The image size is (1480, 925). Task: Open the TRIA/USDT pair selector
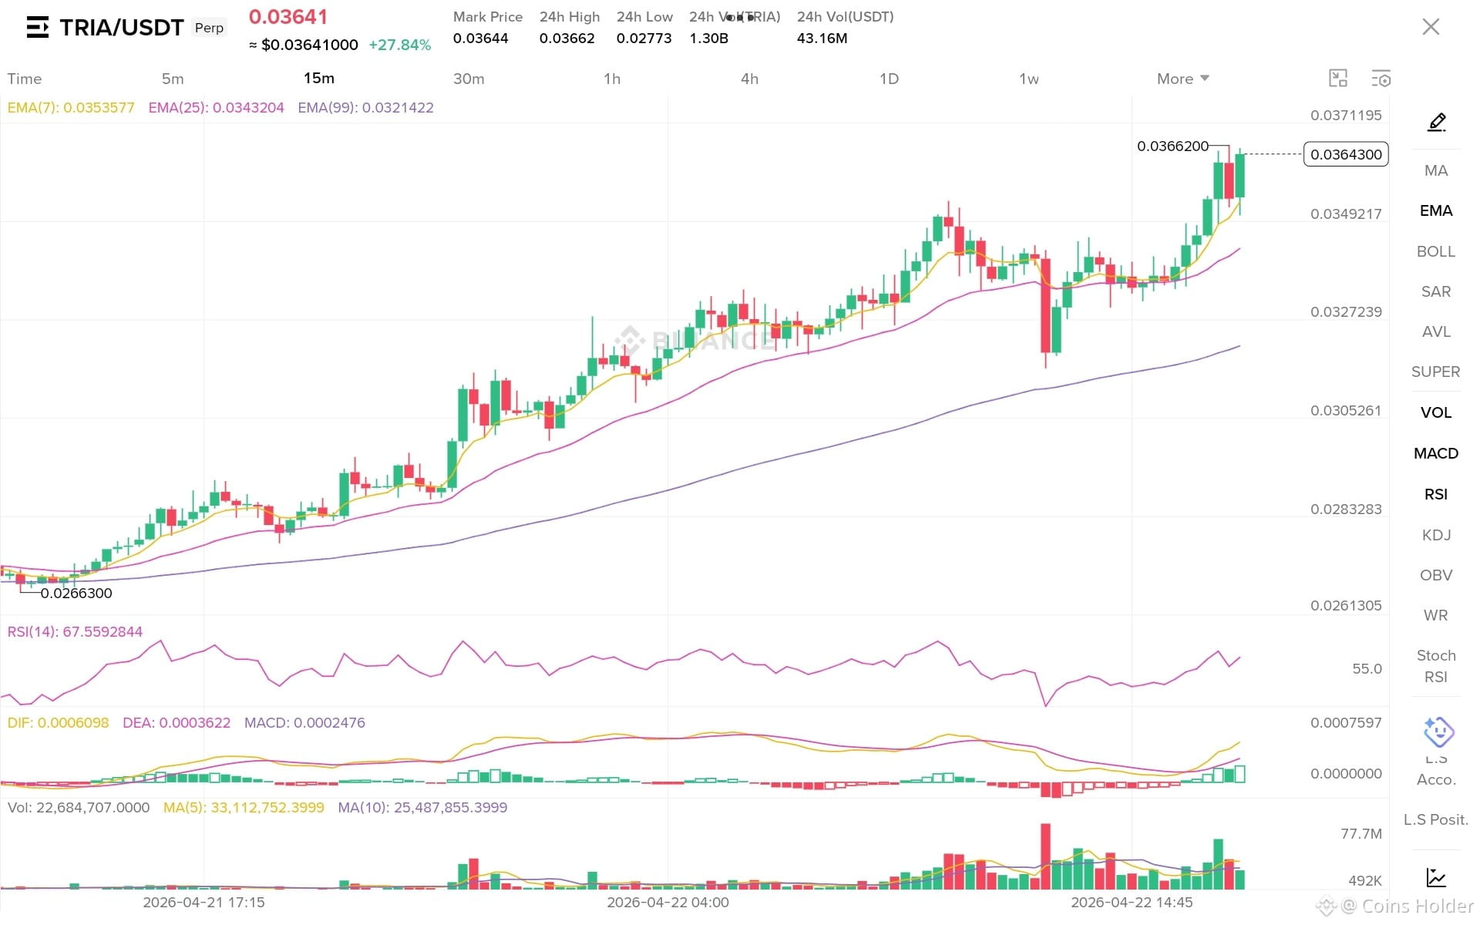click(x=122, y=28)
